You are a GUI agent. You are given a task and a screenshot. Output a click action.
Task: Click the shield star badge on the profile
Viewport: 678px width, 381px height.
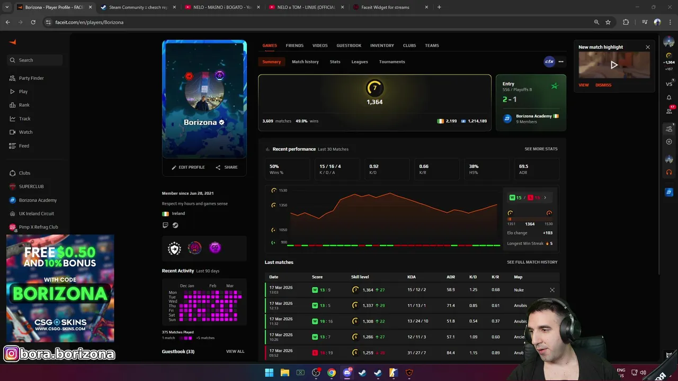(x=174, y=248)
